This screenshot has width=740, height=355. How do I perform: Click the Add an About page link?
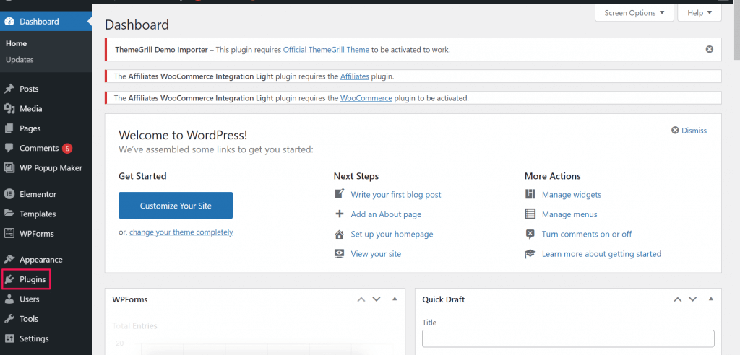pyautogui.click(x=386, y=214)
